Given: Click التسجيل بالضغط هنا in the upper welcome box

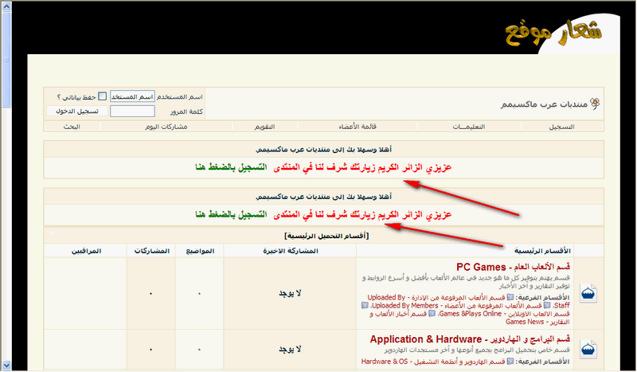Looking at the screenshot, I should 231,167.
